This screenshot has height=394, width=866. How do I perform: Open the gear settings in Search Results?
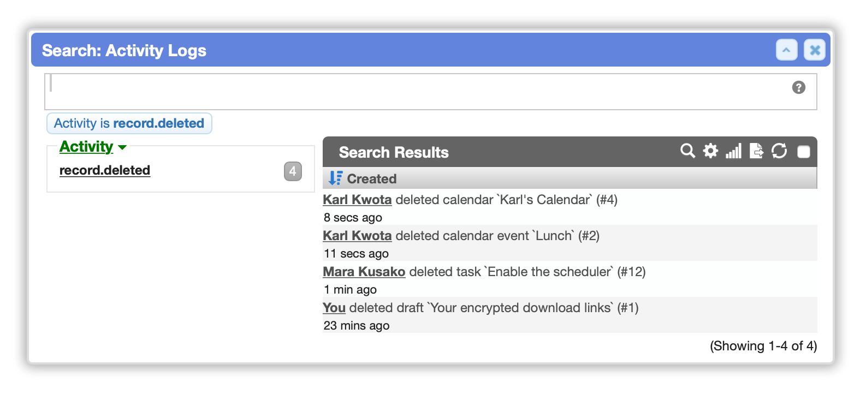(710, 151)
